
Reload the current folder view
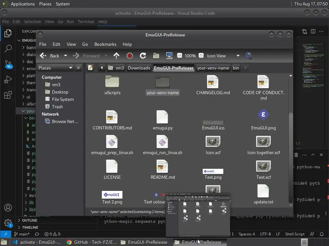(143, 56)
